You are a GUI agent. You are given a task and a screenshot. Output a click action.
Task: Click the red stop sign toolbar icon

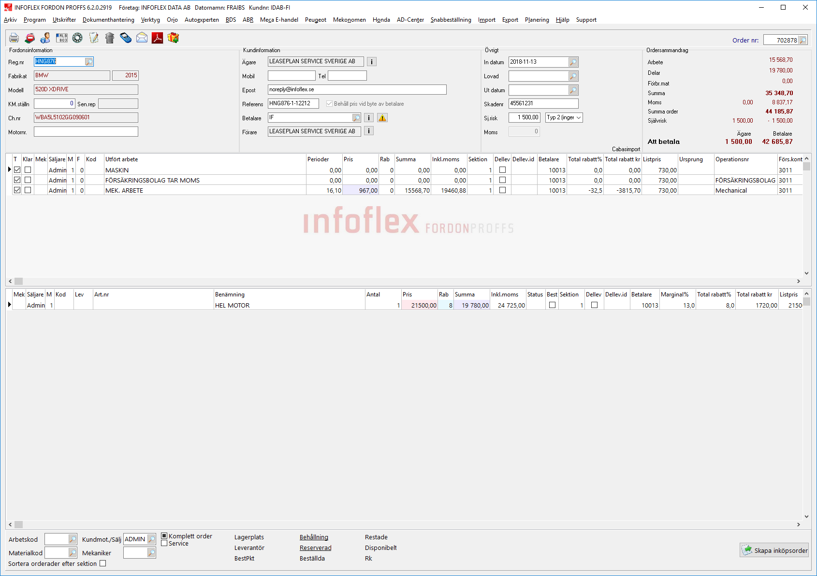point(30,38)
